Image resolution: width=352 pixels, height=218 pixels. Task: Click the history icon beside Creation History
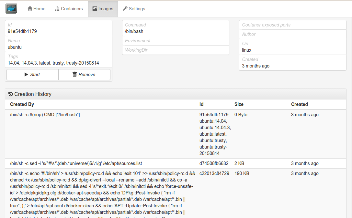pos(11,94)
